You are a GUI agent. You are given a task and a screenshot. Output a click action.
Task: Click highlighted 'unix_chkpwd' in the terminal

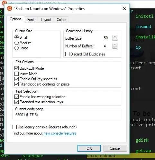pos(101,156)
